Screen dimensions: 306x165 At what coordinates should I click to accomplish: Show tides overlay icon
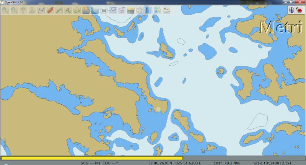[95, 10]
